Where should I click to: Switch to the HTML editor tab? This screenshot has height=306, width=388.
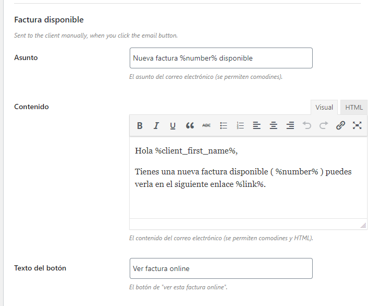(x=354, y=108)
